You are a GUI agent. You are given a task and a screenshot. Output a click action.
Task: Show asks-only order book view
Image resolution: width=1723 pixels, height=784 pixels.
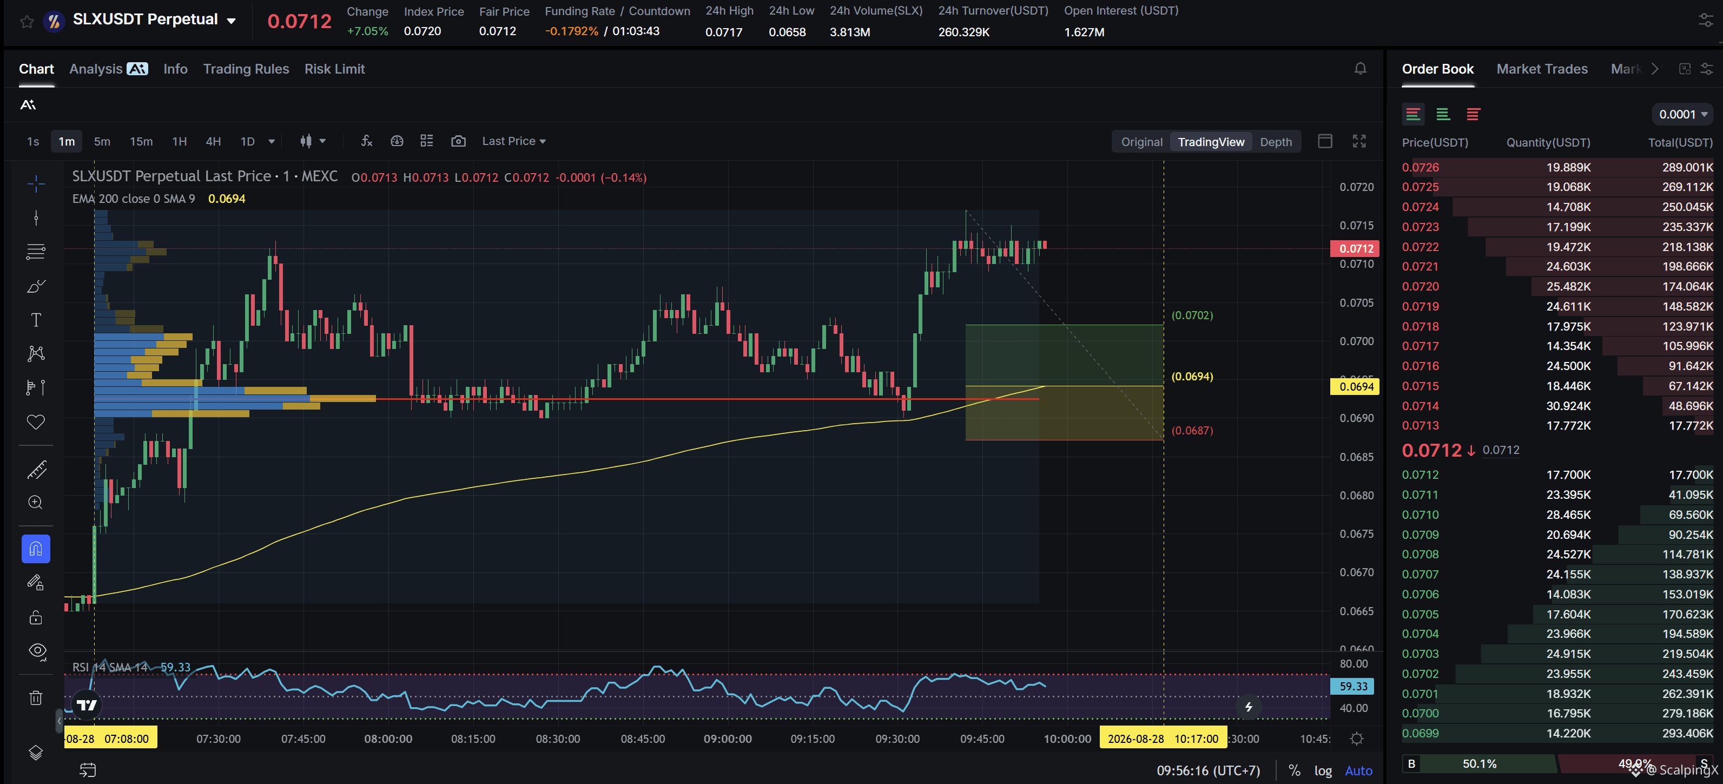click(1473, 114)
